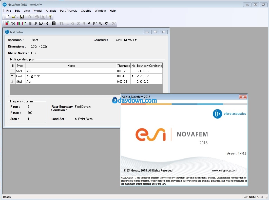Open the Model menu
The width and height of the screenshot is (269, 200).
coord(38,11)
